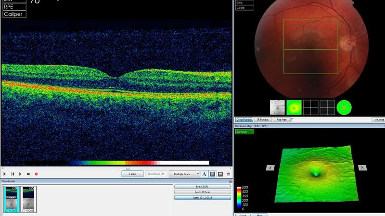Switch to the IR Fundus tab
This screenshot has height=216, width=385.
[263, 119]
